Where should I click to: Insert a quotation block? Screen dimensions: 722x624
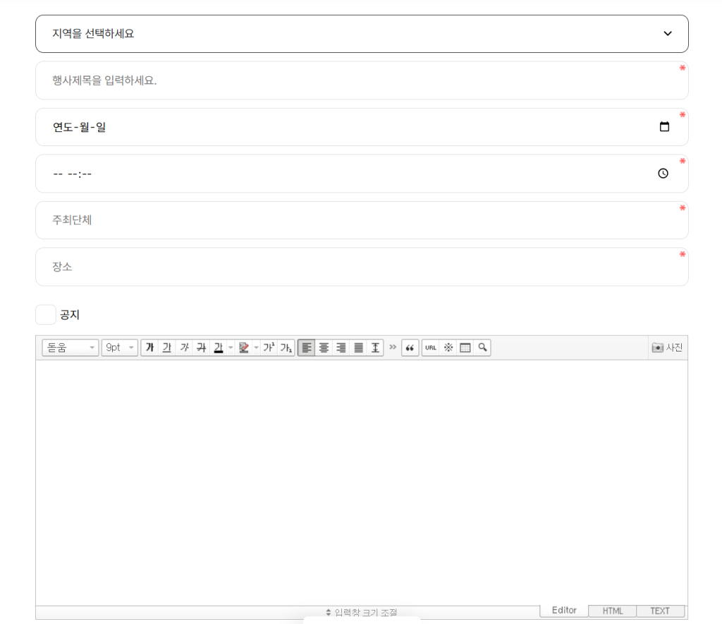[x=410, y=347]
